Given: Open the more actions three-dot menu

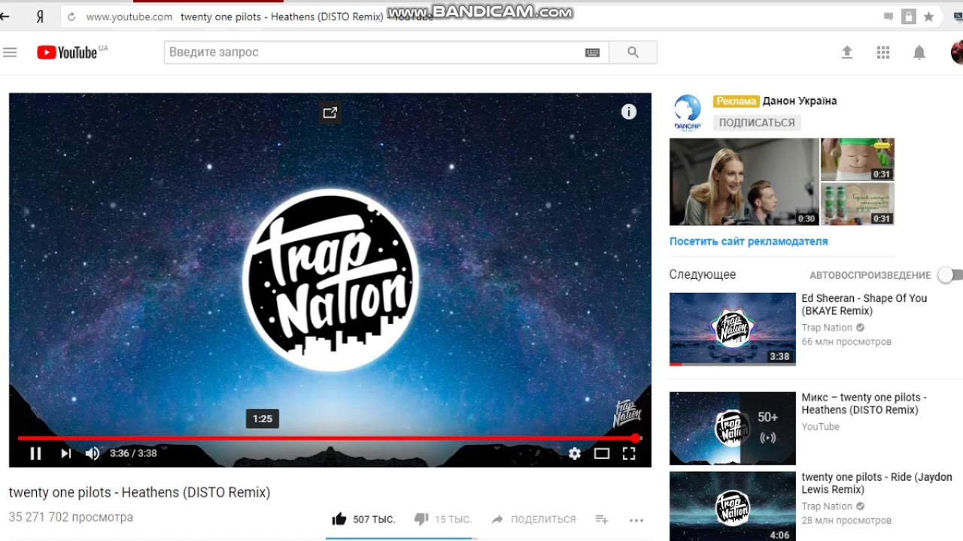Looking at the screenshot, I should 636,520.
